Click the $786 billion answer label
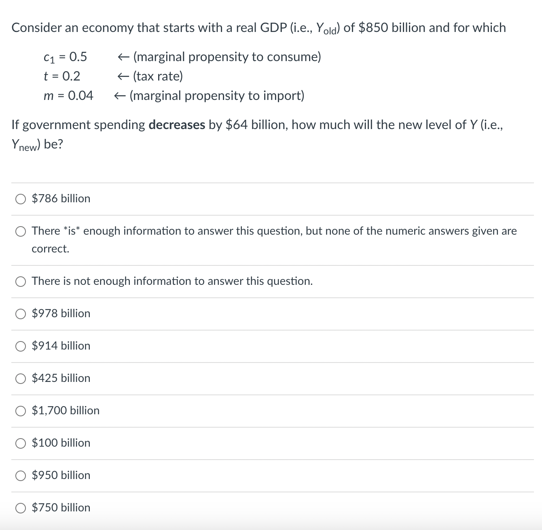This screenshot has width=542, height=530. (x=60, y=199)
